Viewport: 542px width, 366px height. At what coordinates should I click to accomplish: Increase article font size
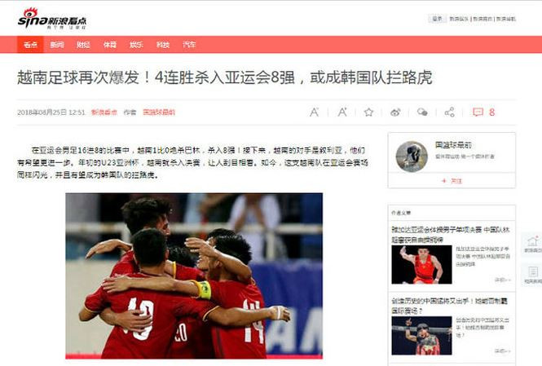tap(342, 112)
